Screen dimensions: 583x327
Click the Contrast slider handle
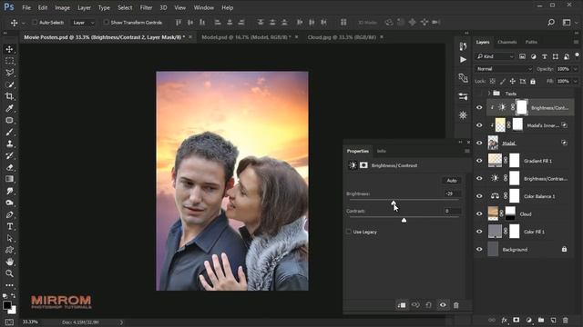coord(404,220)
